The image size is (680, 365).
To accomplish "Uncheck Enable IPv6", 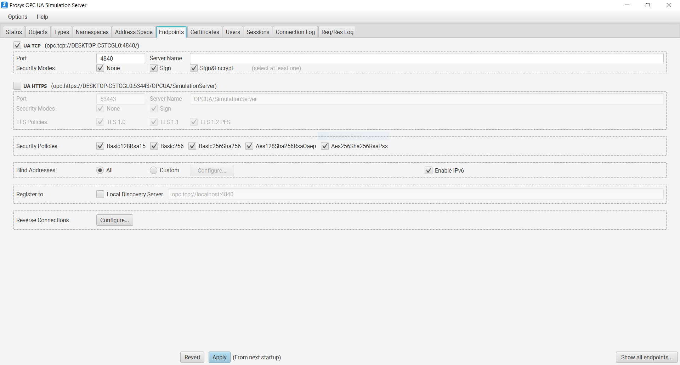I will pos(429,170).
